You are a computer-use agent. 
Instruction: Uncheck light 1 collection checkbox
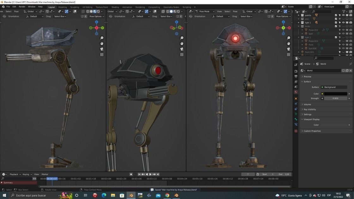coord(336,22)
